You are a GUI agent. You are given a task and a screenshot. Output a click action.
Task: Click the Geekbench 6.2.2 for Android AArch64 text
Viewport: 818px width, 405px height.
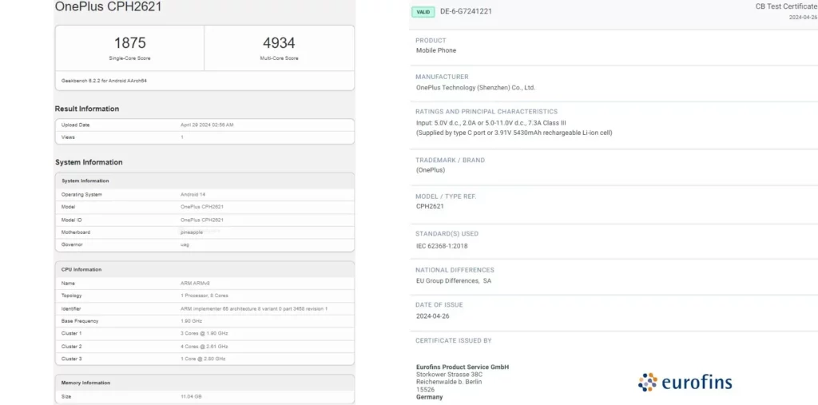pos(104,81)
